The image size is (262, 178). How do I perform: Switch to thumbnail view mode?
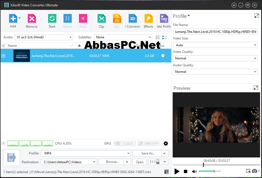coord(165,37)
